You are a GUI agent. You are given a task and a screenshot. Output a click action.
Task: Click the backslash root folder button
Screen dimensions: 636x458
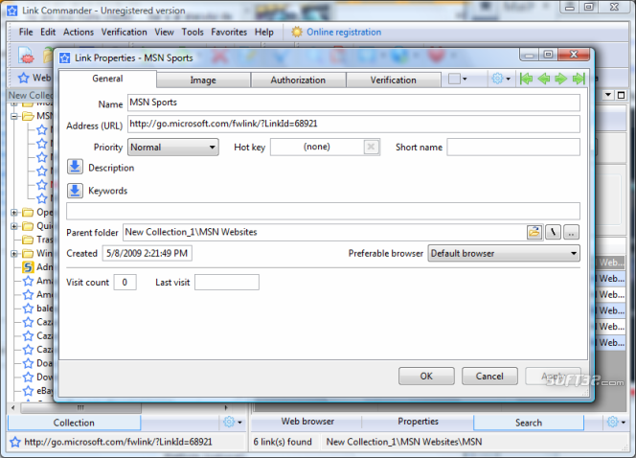[x=553, y=232]
